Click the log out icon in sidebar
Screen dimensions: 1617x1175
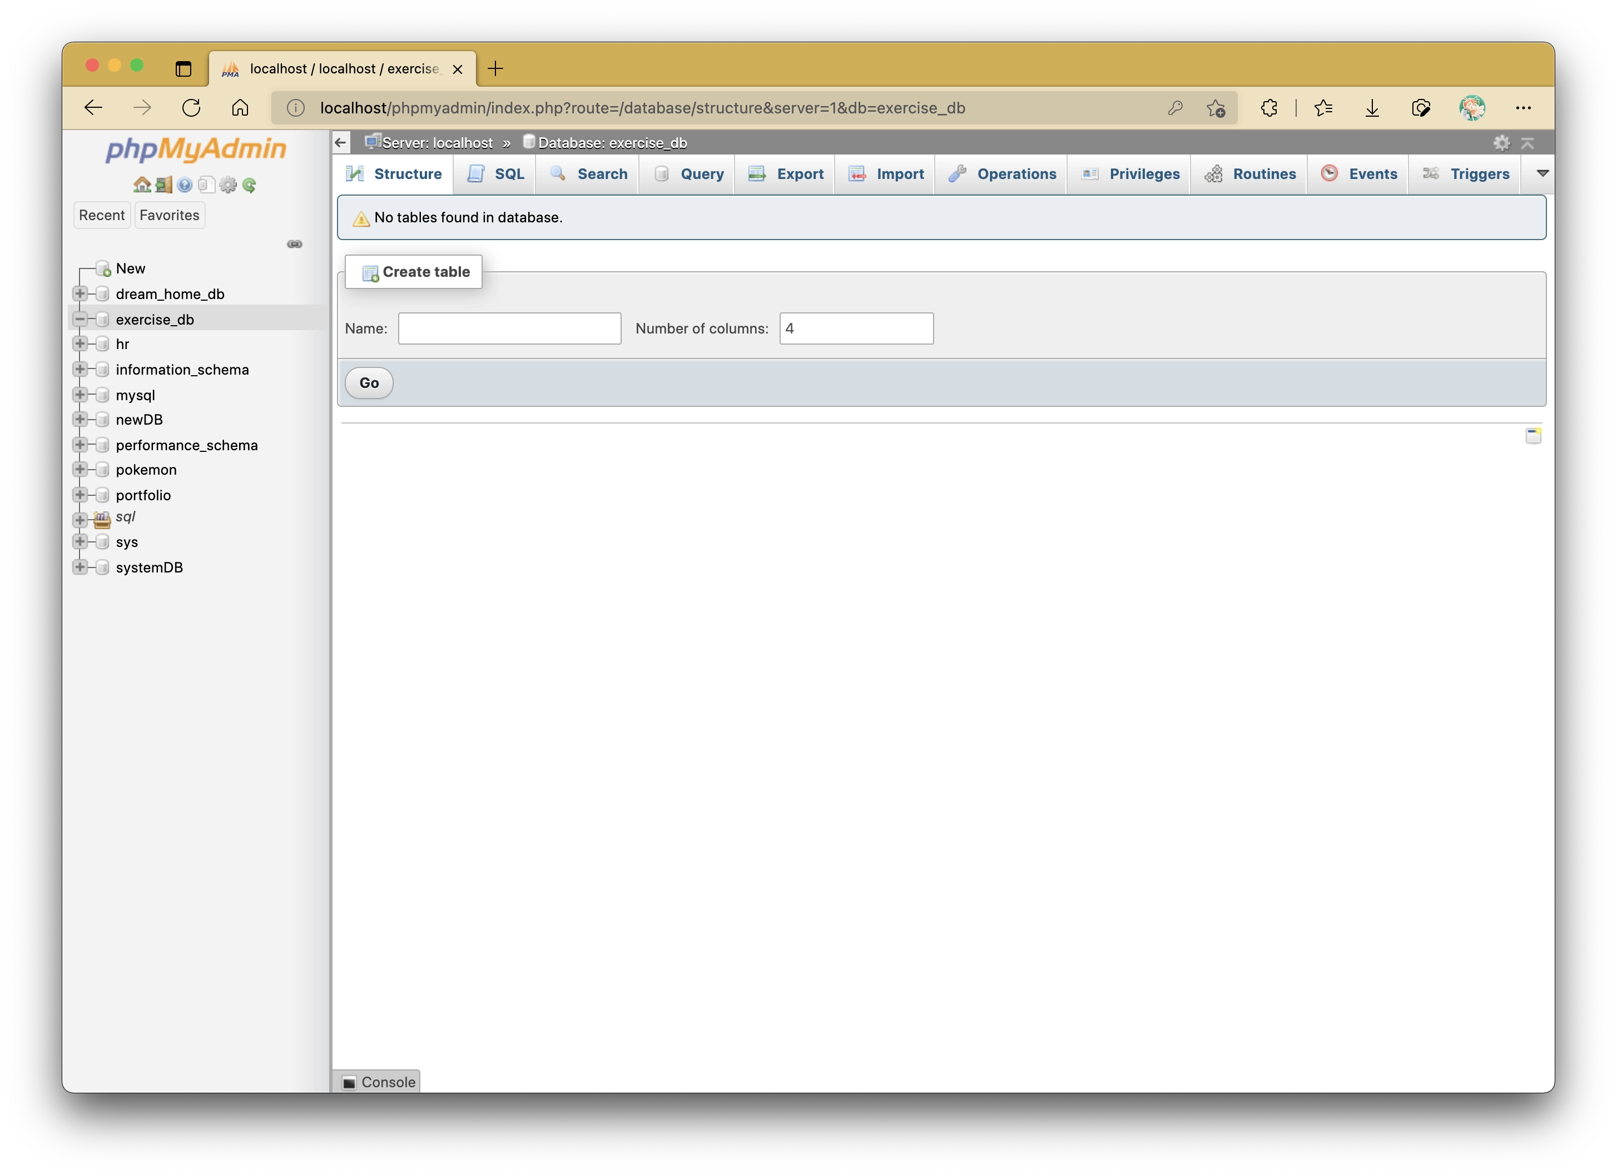[x=164, y=185]
